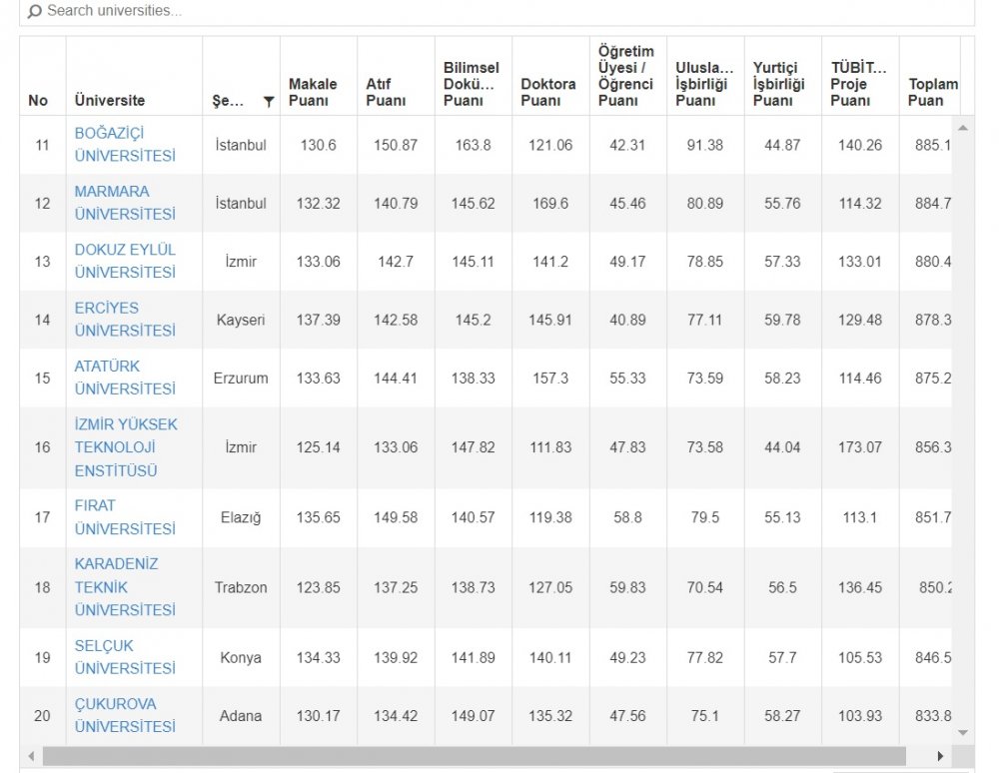Image resolution: width=999 pixels, height=773 pixels.
Task: Click Erciyes's Yurtiçi İşbirliği score 59.78
Action: click(782, 320)
